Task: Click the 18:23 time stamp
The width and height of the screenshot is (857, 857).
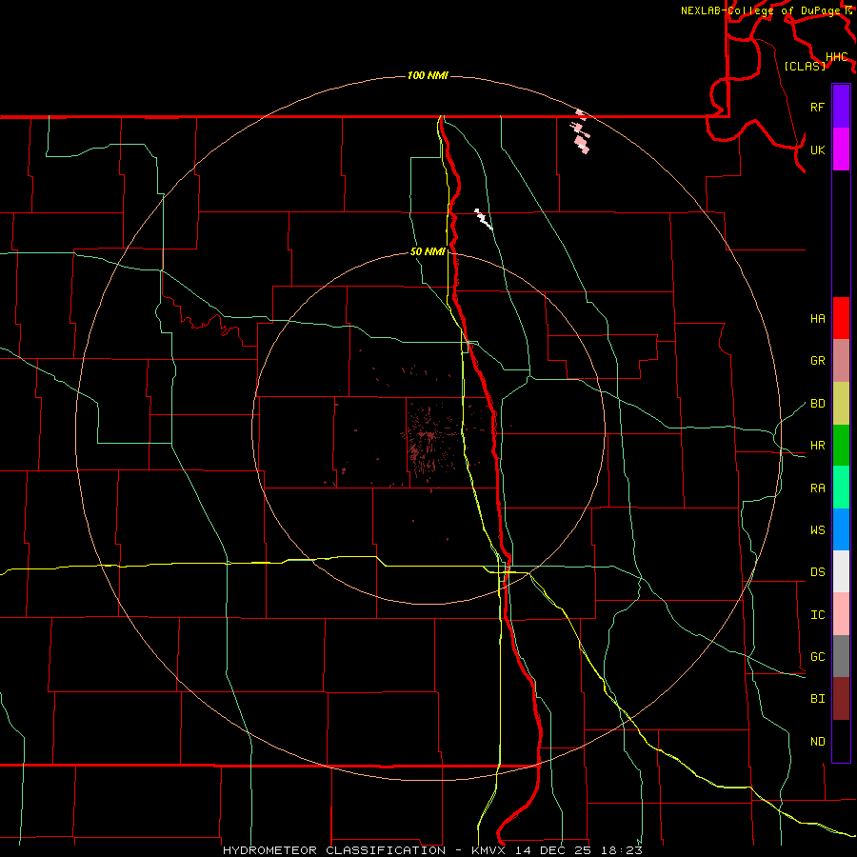Action: pyautogui.click(x=623, y=850)
